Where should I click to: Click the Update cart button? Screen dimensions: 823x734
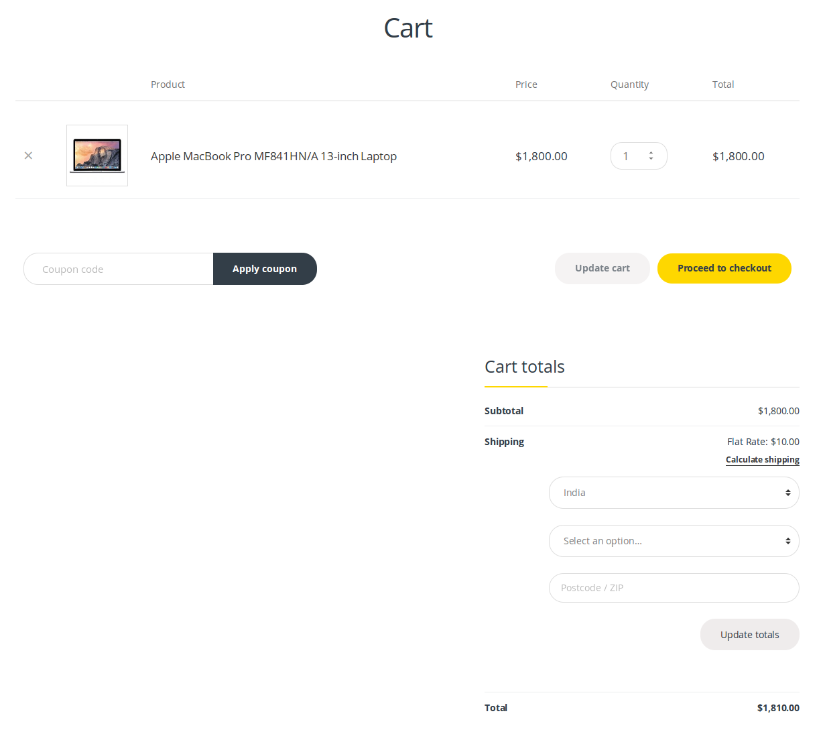pyautogui.click(x=602, y=268)
